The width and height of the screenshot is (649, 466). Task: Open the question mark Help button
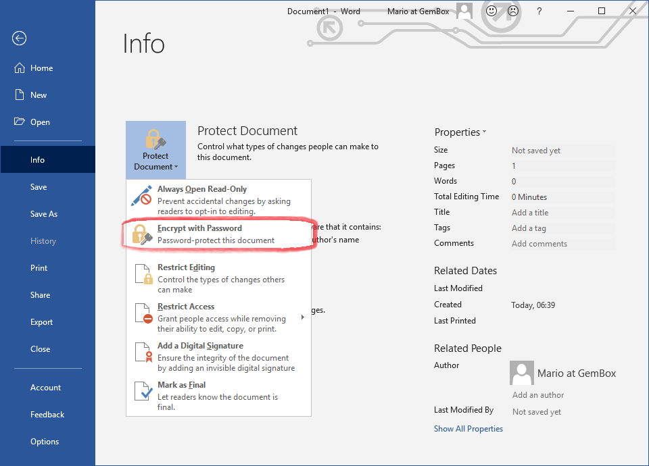539,11
